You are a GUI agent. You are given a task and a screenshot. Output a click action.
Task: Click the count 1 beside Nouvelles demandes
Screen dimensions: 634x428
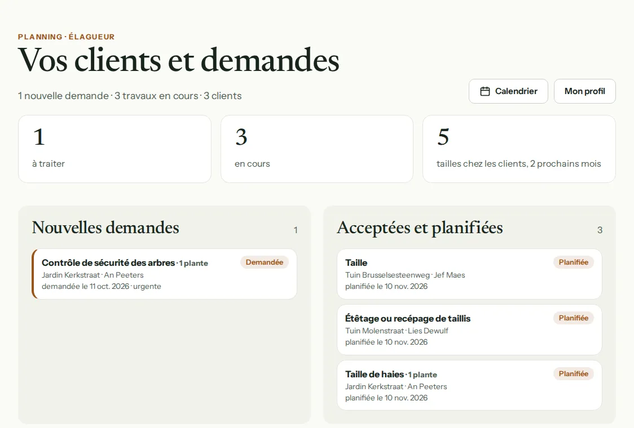296,230
